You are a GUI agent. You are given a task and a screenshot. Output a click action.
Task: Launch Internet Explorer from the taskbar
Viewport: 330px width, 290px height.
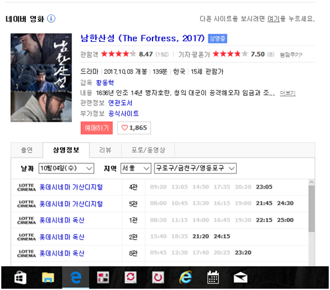[185, 277]
